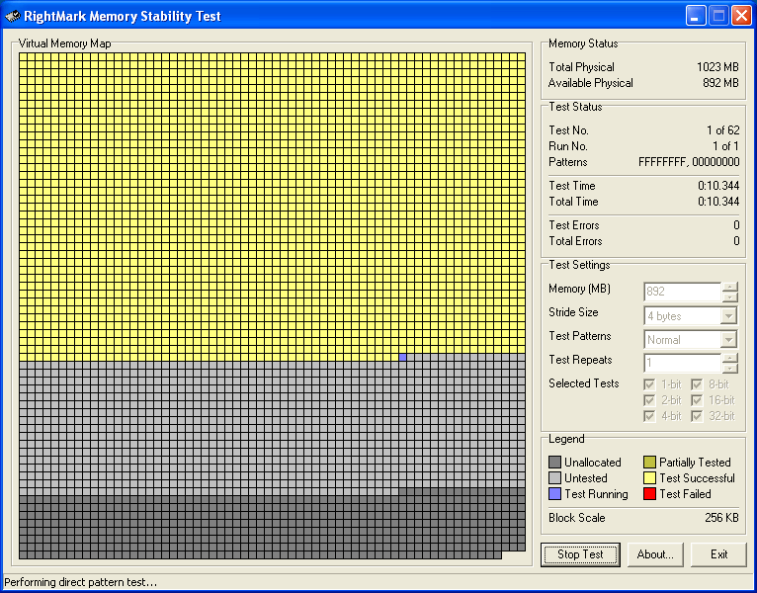The image size is (757, 593).
Task: Click the 'Selected Tests' label
Action: tap(584, 383)
